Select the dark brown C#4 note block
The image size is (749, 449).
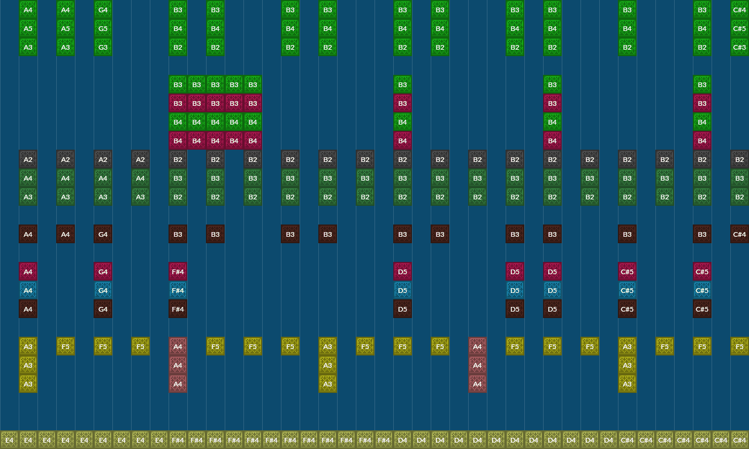click(x=739, y=234)
